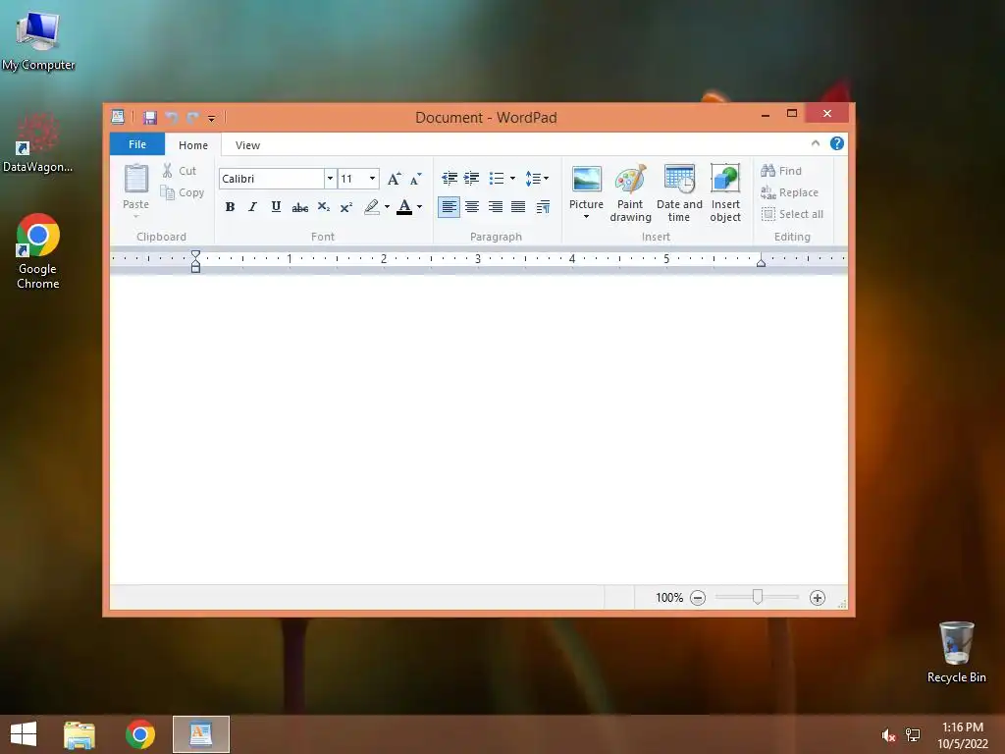Click the Shrink font icon
The image size is (1005, 754).
point(416,179)
